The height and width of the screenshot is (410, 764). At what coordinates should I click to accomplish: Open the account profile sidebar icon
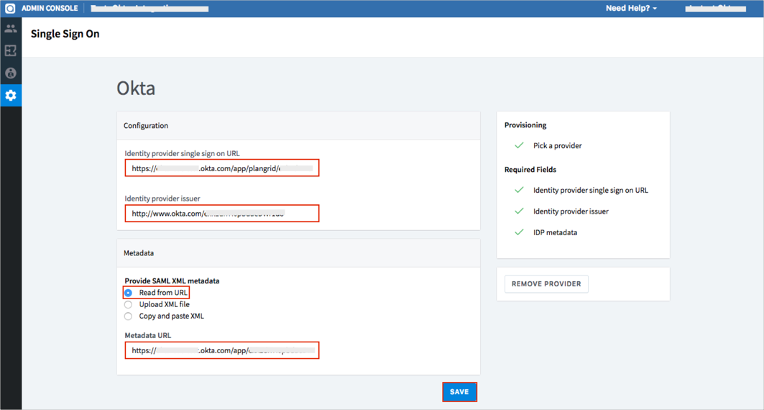11,73
